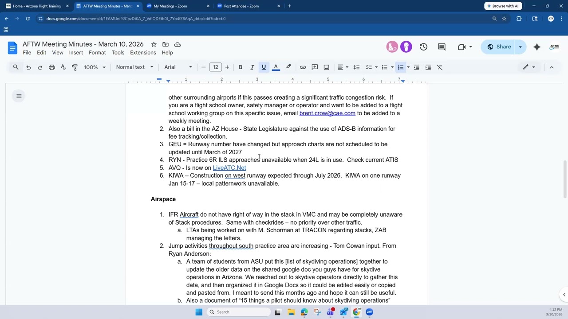Image resolution: width=568 pixels, height=319 pixels.
Task: Open line and paragraph spacing options
Action: [x=356, y=67]
